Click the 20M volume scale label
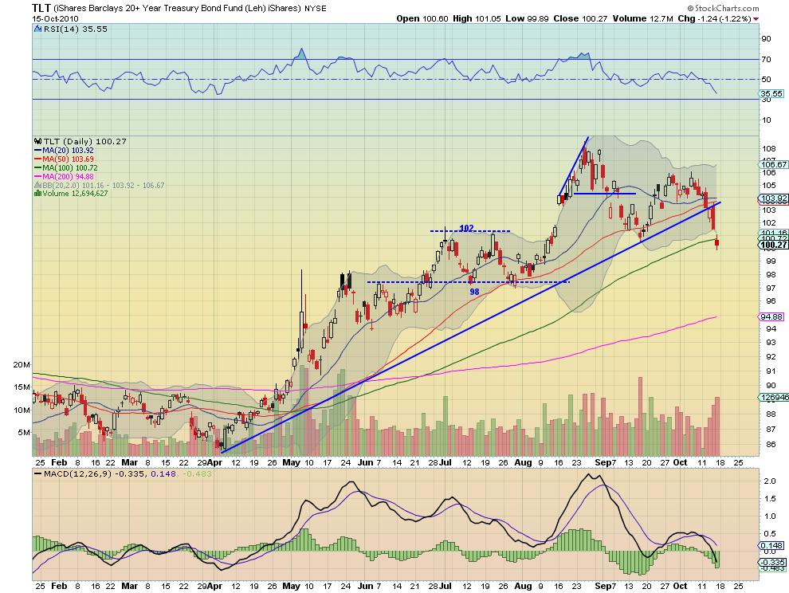 coord(22,364)
